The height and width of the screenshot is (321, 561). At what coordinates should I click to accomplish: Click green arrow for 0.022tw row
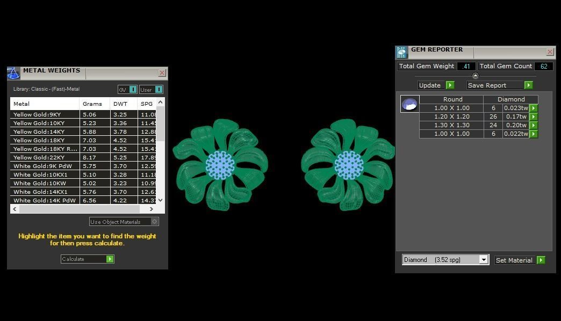pos(534,134)
